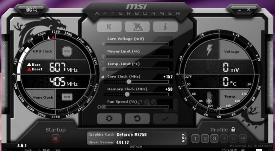The image size is (275, 151).
Task: Click the Core Clock slider handle
Action: coord(129,82)
